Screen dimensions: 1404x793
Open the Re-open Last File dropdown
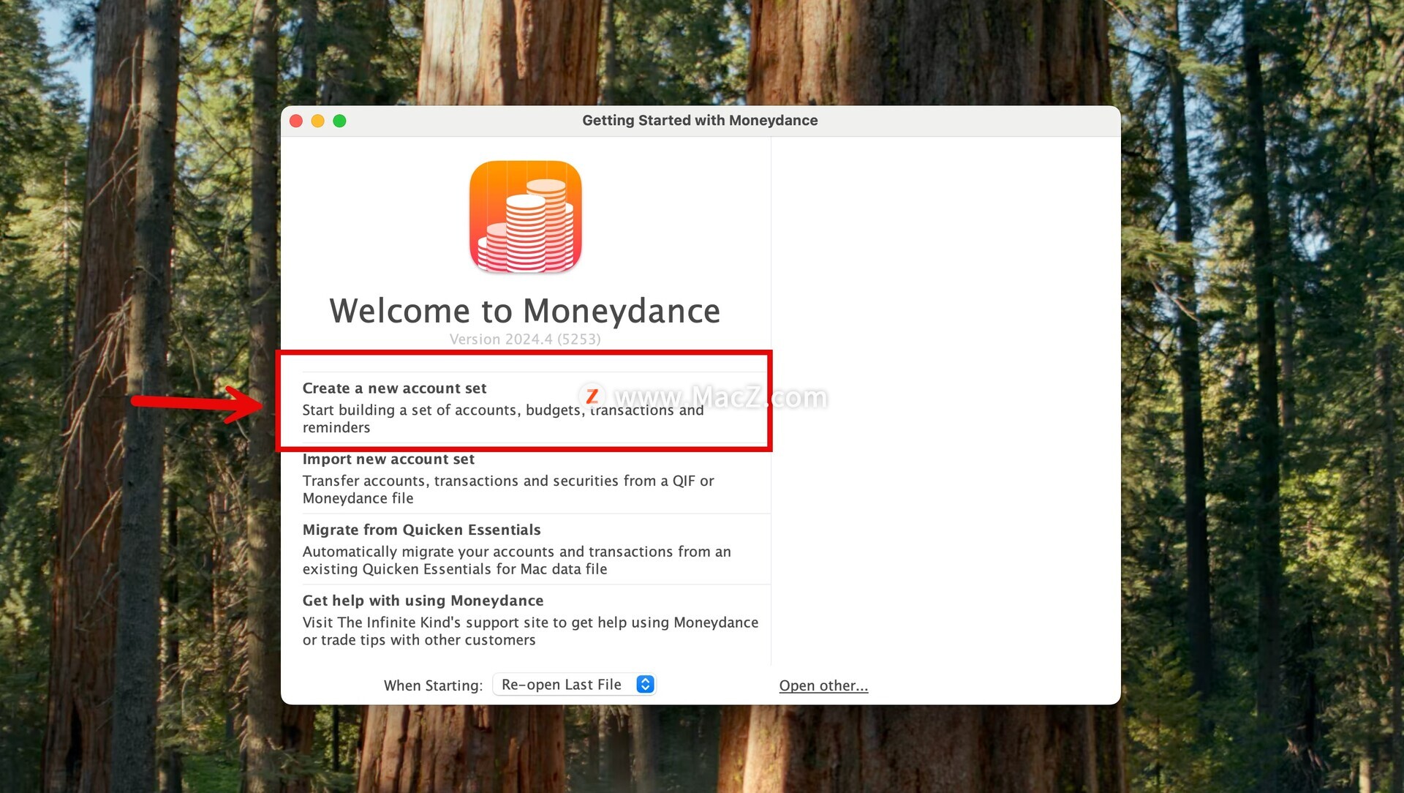point(574,684)
